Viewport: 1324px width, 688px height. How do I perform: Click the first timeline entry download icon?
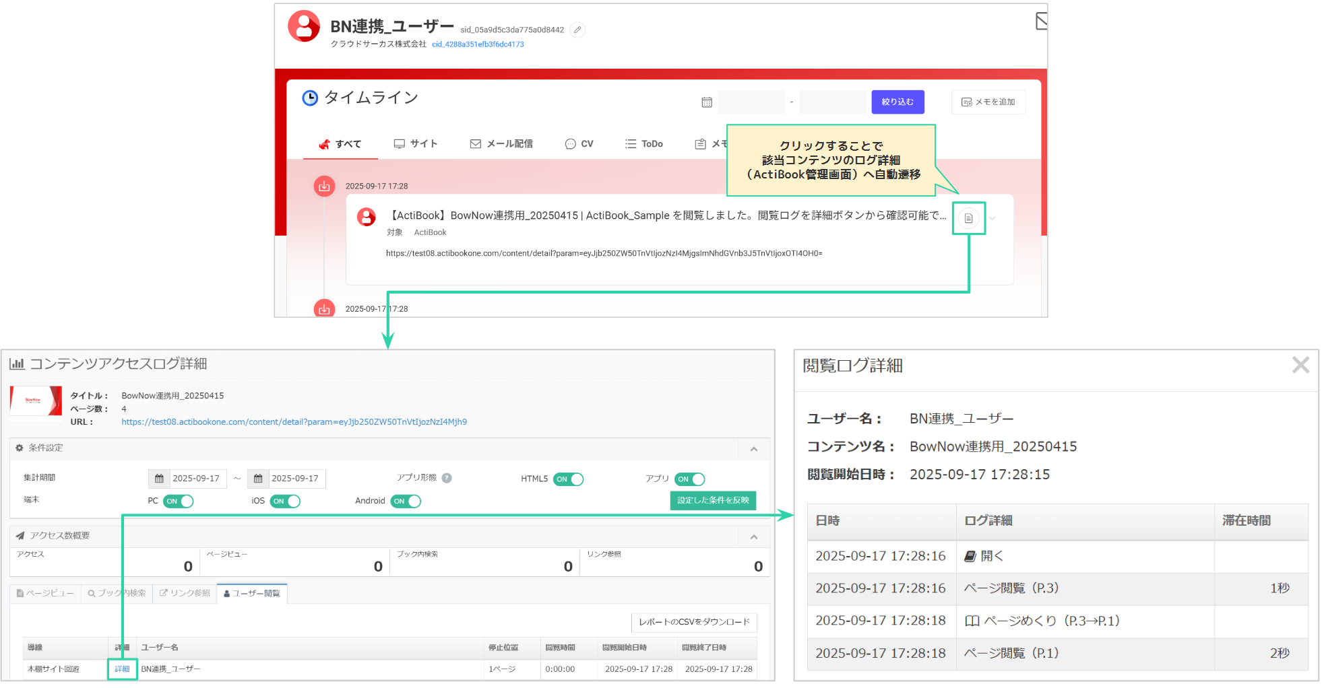324,186
